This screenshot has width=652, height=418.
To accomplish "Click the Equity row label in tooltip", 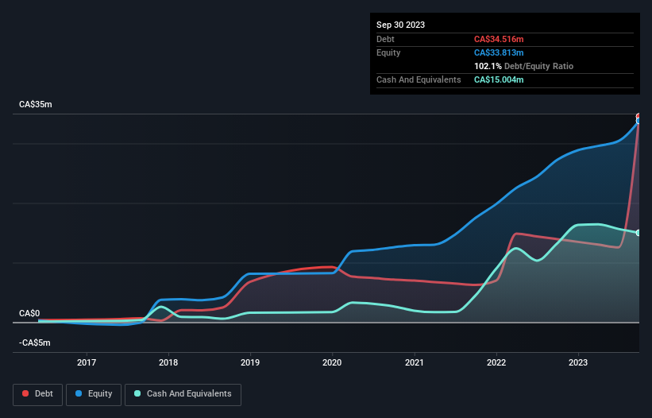I will point(388,52).
